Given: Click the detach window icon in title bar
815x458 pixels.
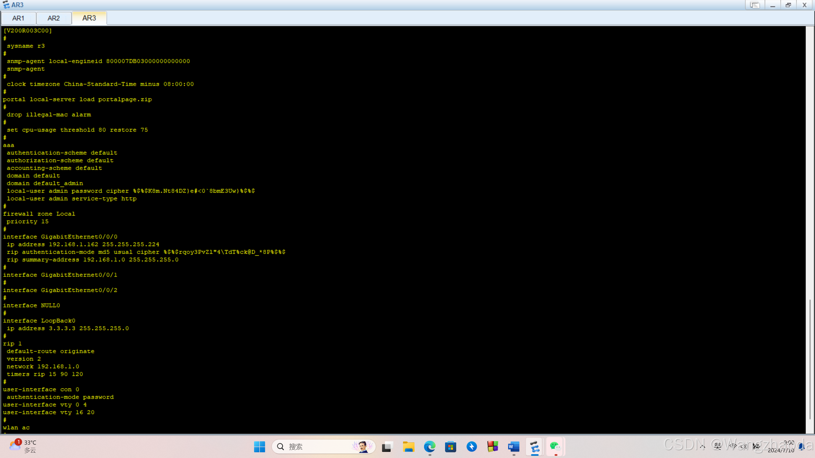Looking at the screenshot, I should tap(755, 5).
